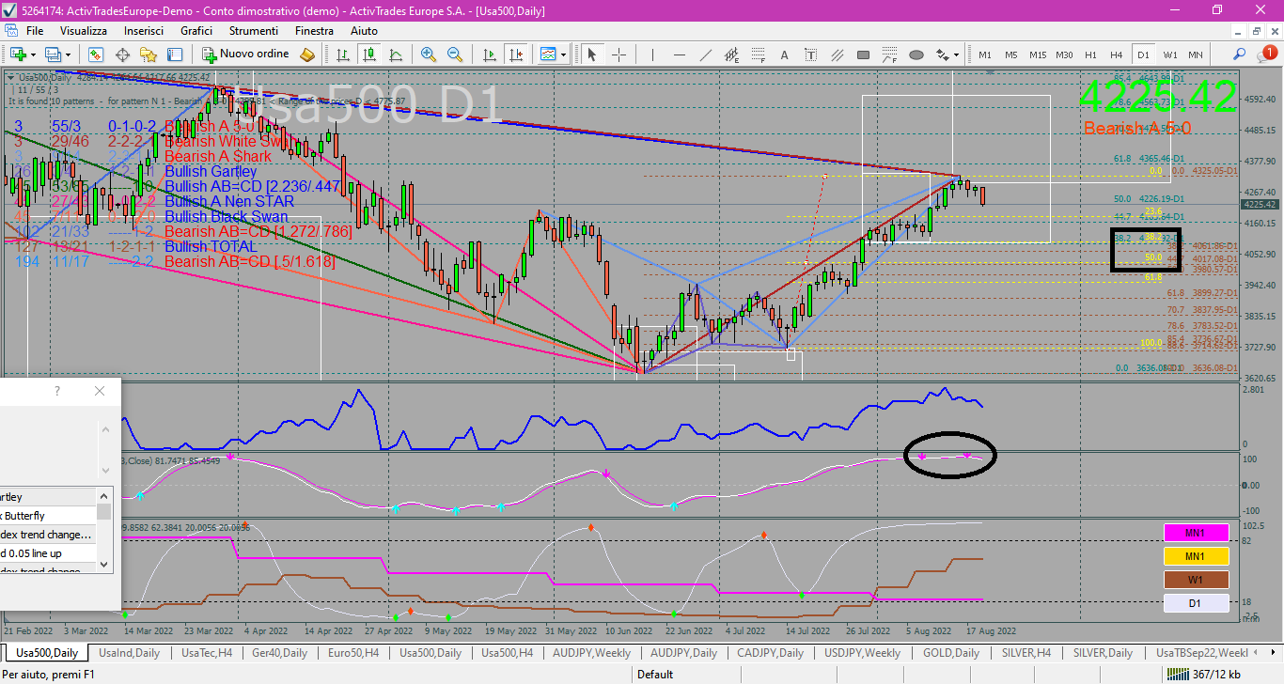Select the vertical line tool

click(653, 54)
